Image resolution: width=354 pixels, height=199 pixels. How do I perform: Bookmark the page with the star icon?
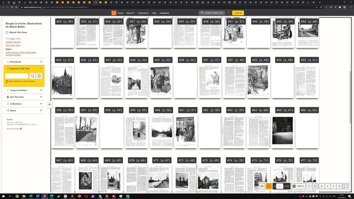click(x=321, y=7)
